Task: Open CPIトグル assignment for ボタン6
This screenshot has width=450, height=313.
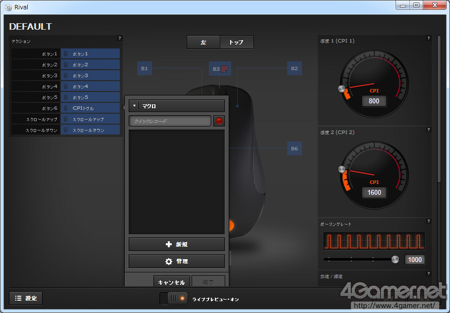Action: coord(90,108)
